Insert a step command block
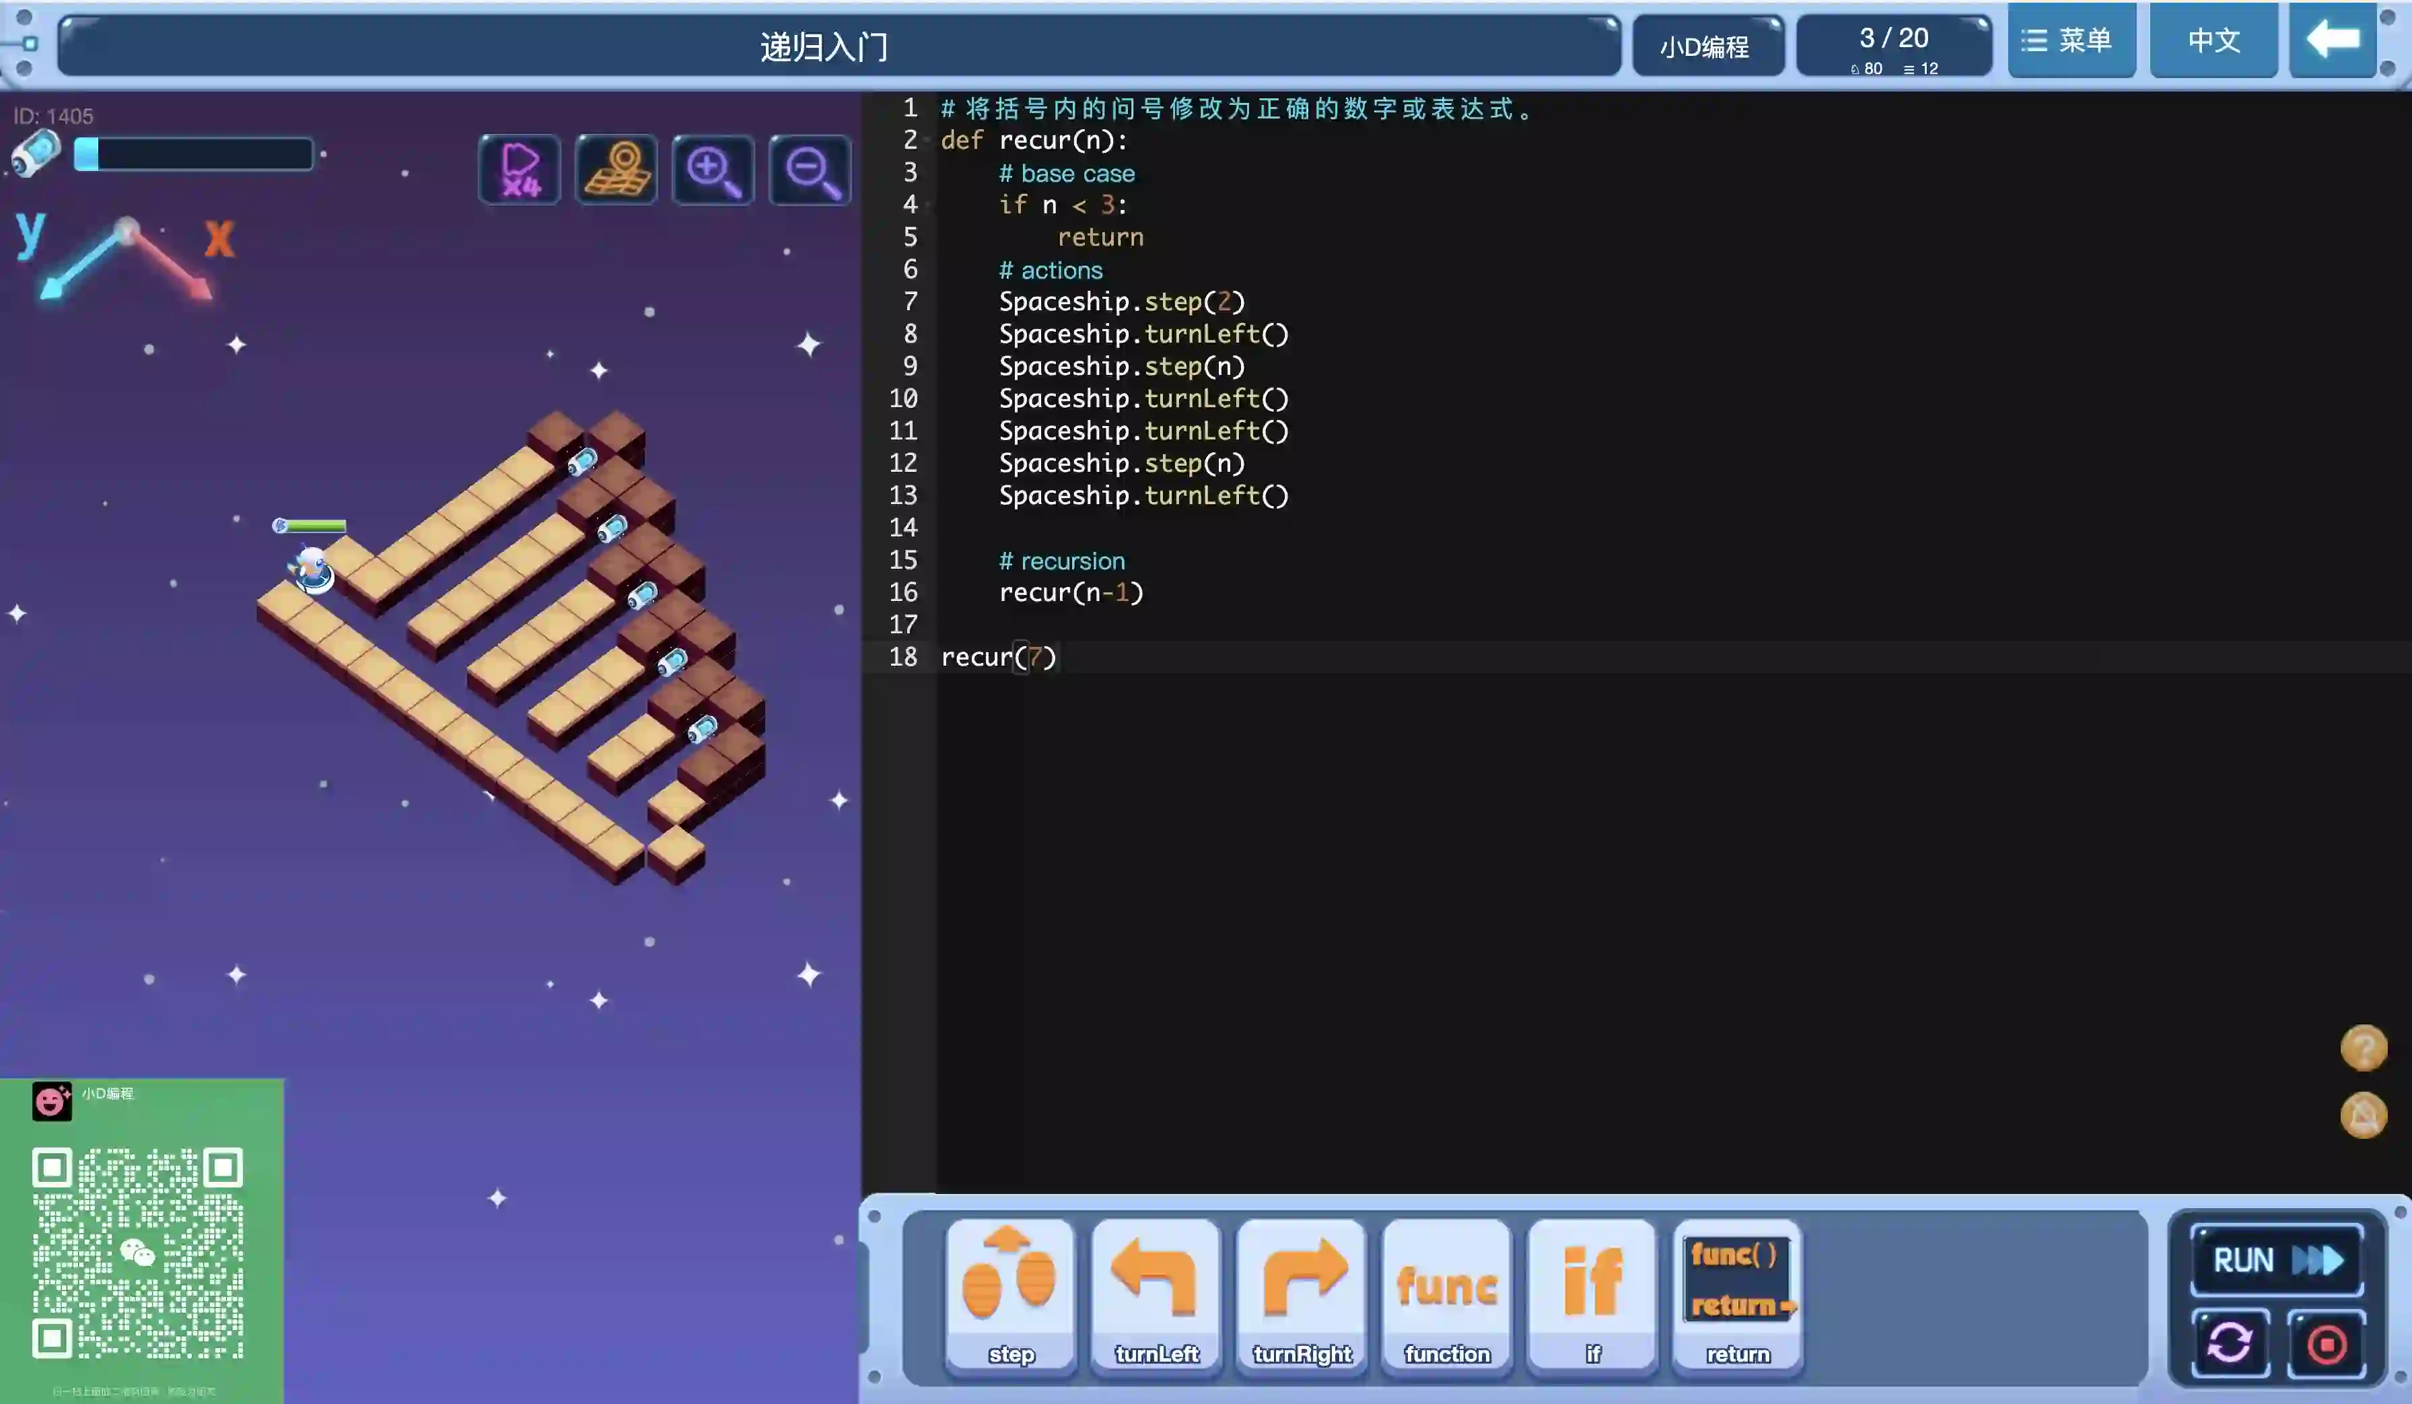2412x1404 pixels. (1011, 1296)
